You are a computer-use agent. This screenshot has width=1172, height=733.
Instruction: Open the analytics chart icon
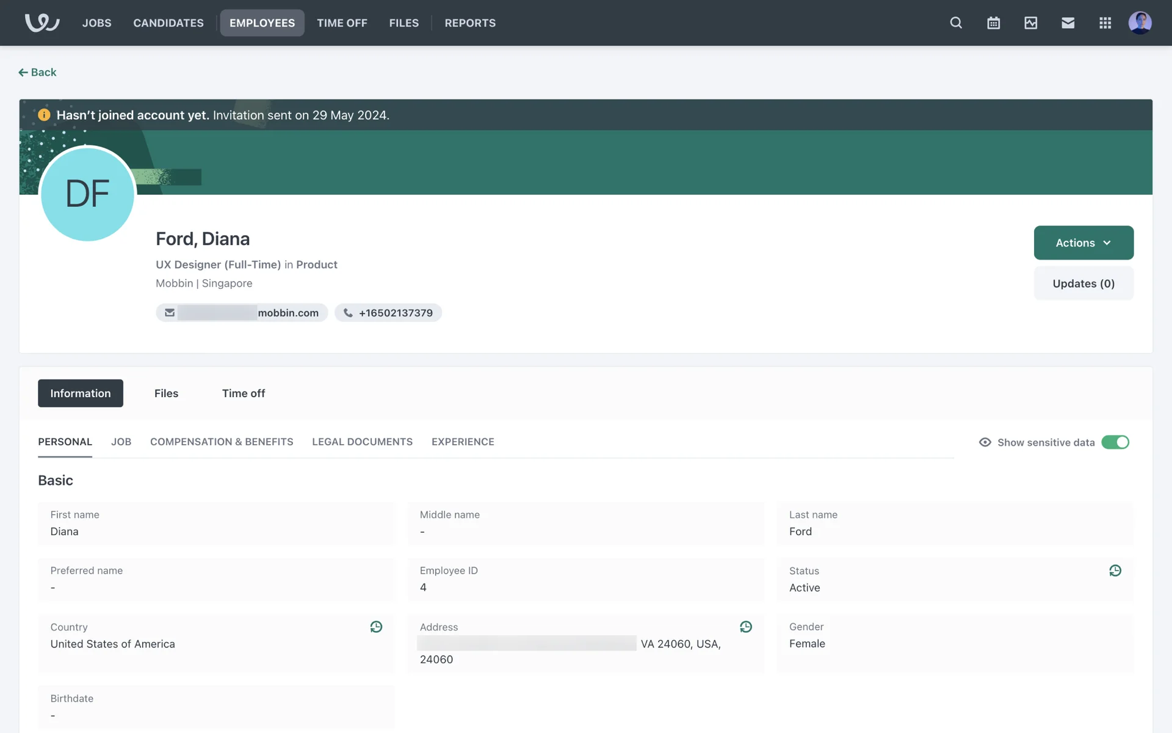[x=1030, y=23]
